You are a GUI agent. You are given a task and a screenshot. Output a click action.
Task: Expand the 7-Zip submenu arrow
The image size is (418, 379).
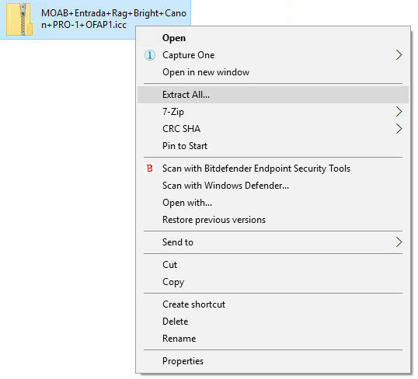[399, 112]
